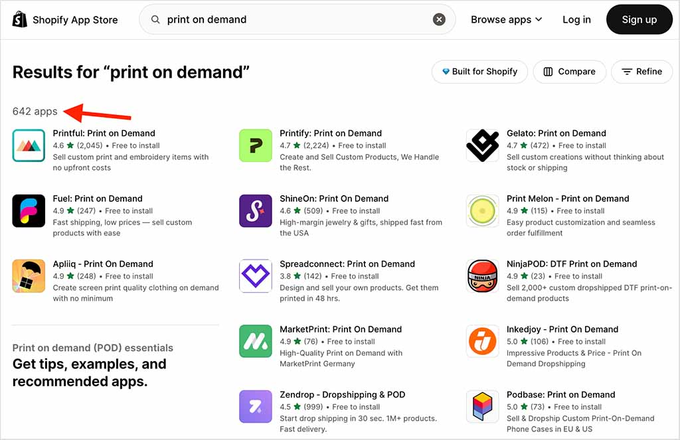Open the Compare button
The width and height of the screenshot is (680, 440).
click(x=569, y=72)
